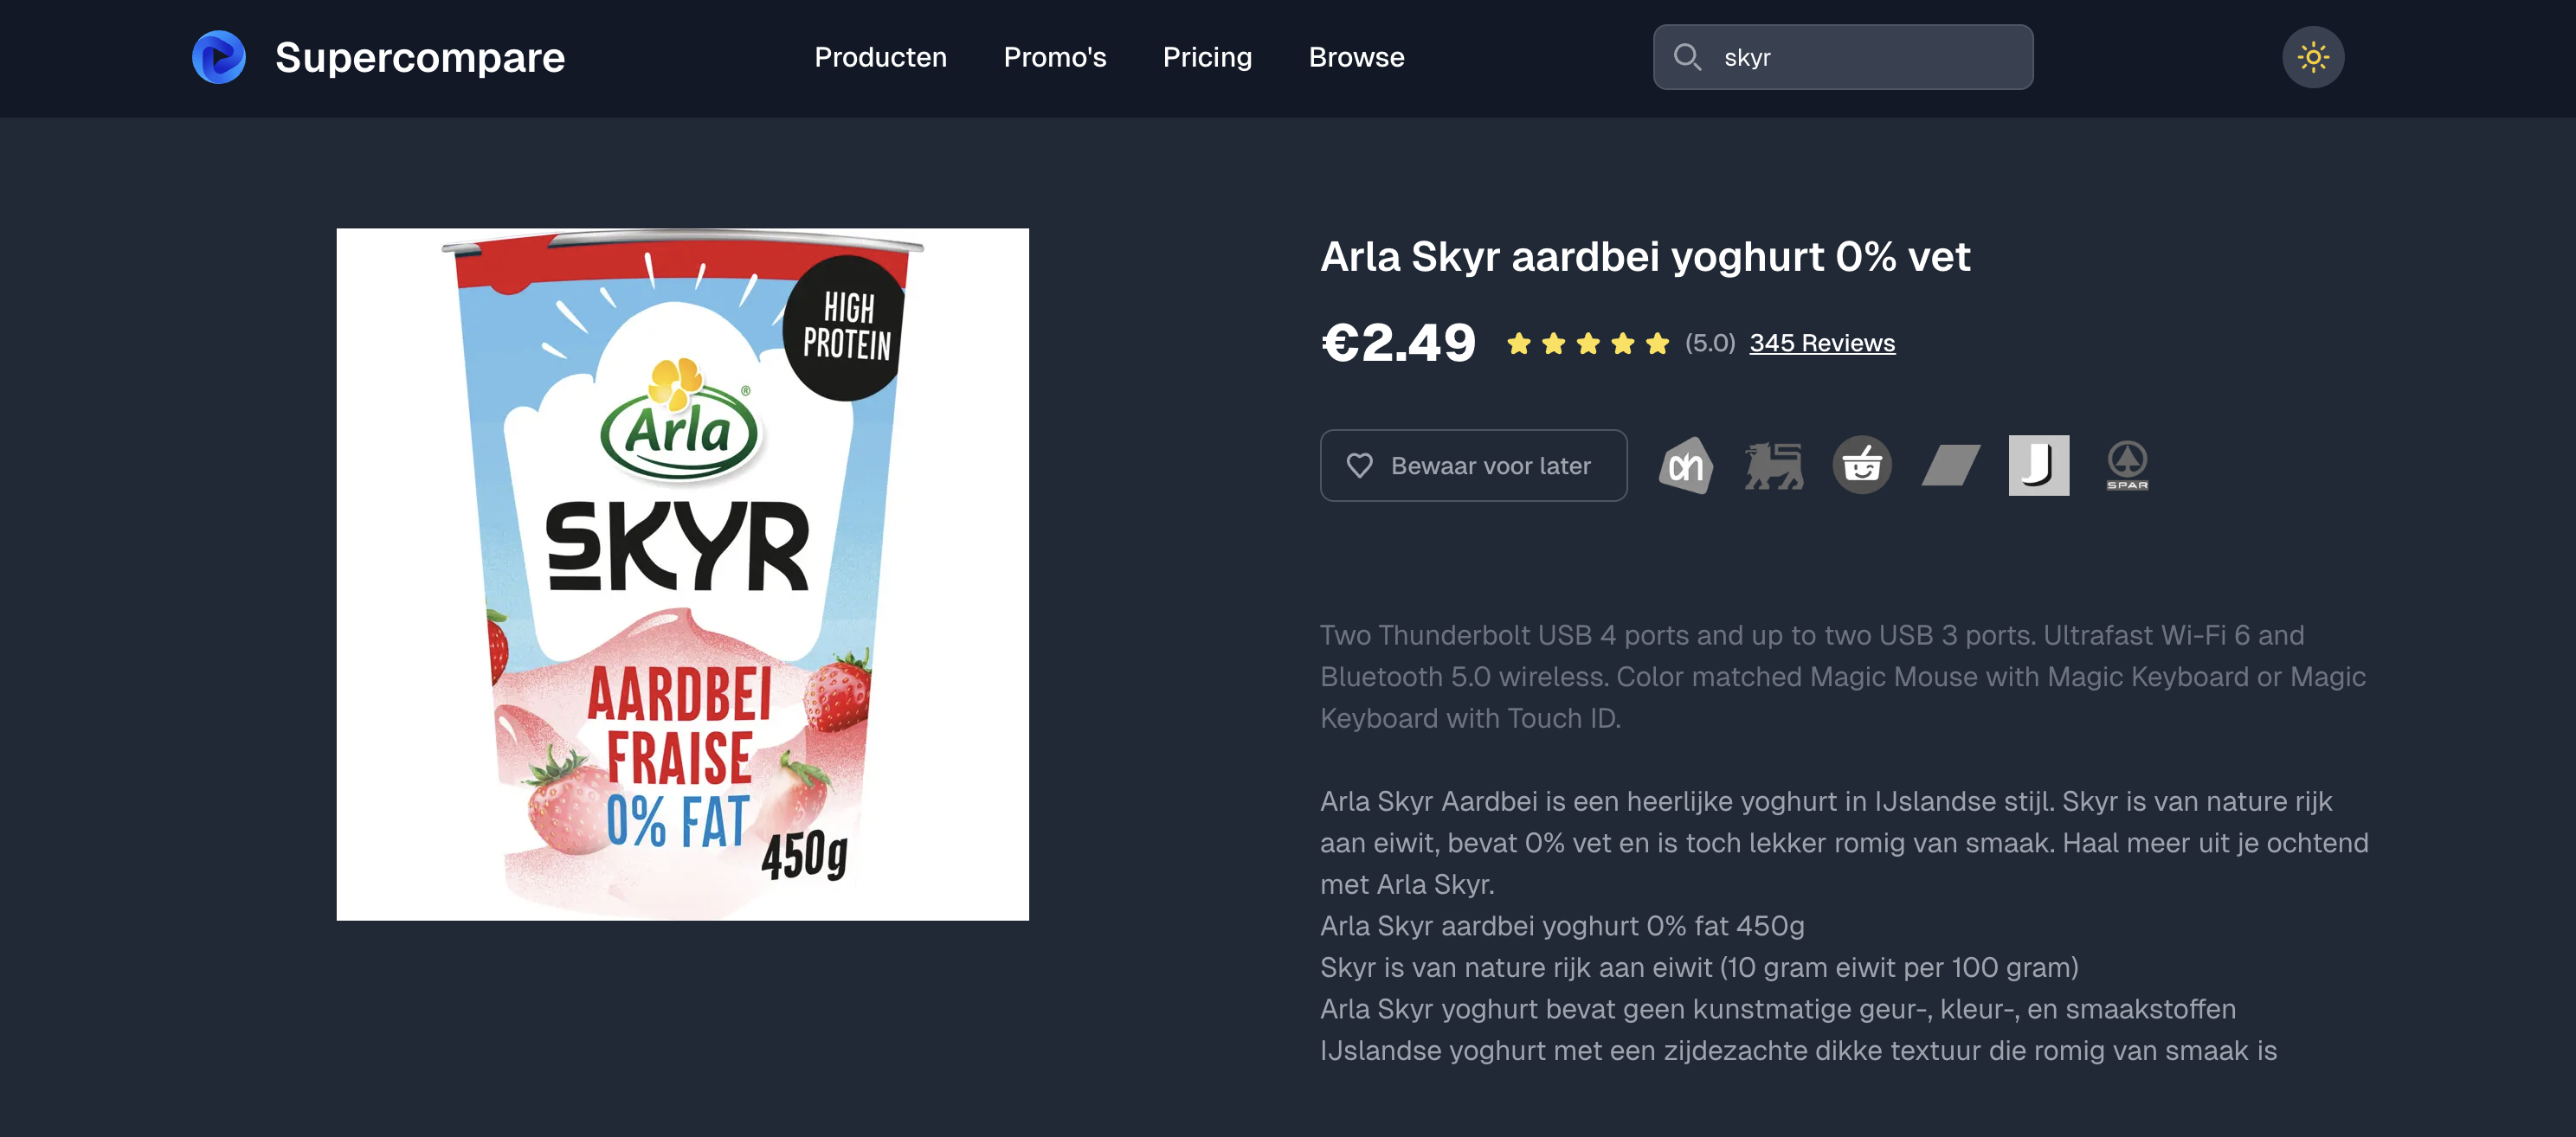Click the Supercompare brand name

tap(420, 57)
